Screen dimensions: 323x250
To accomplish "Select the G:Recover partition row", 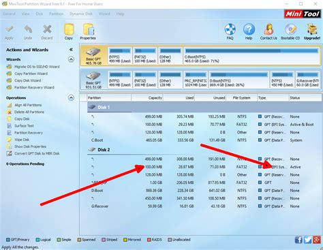I will pos(204,206).
